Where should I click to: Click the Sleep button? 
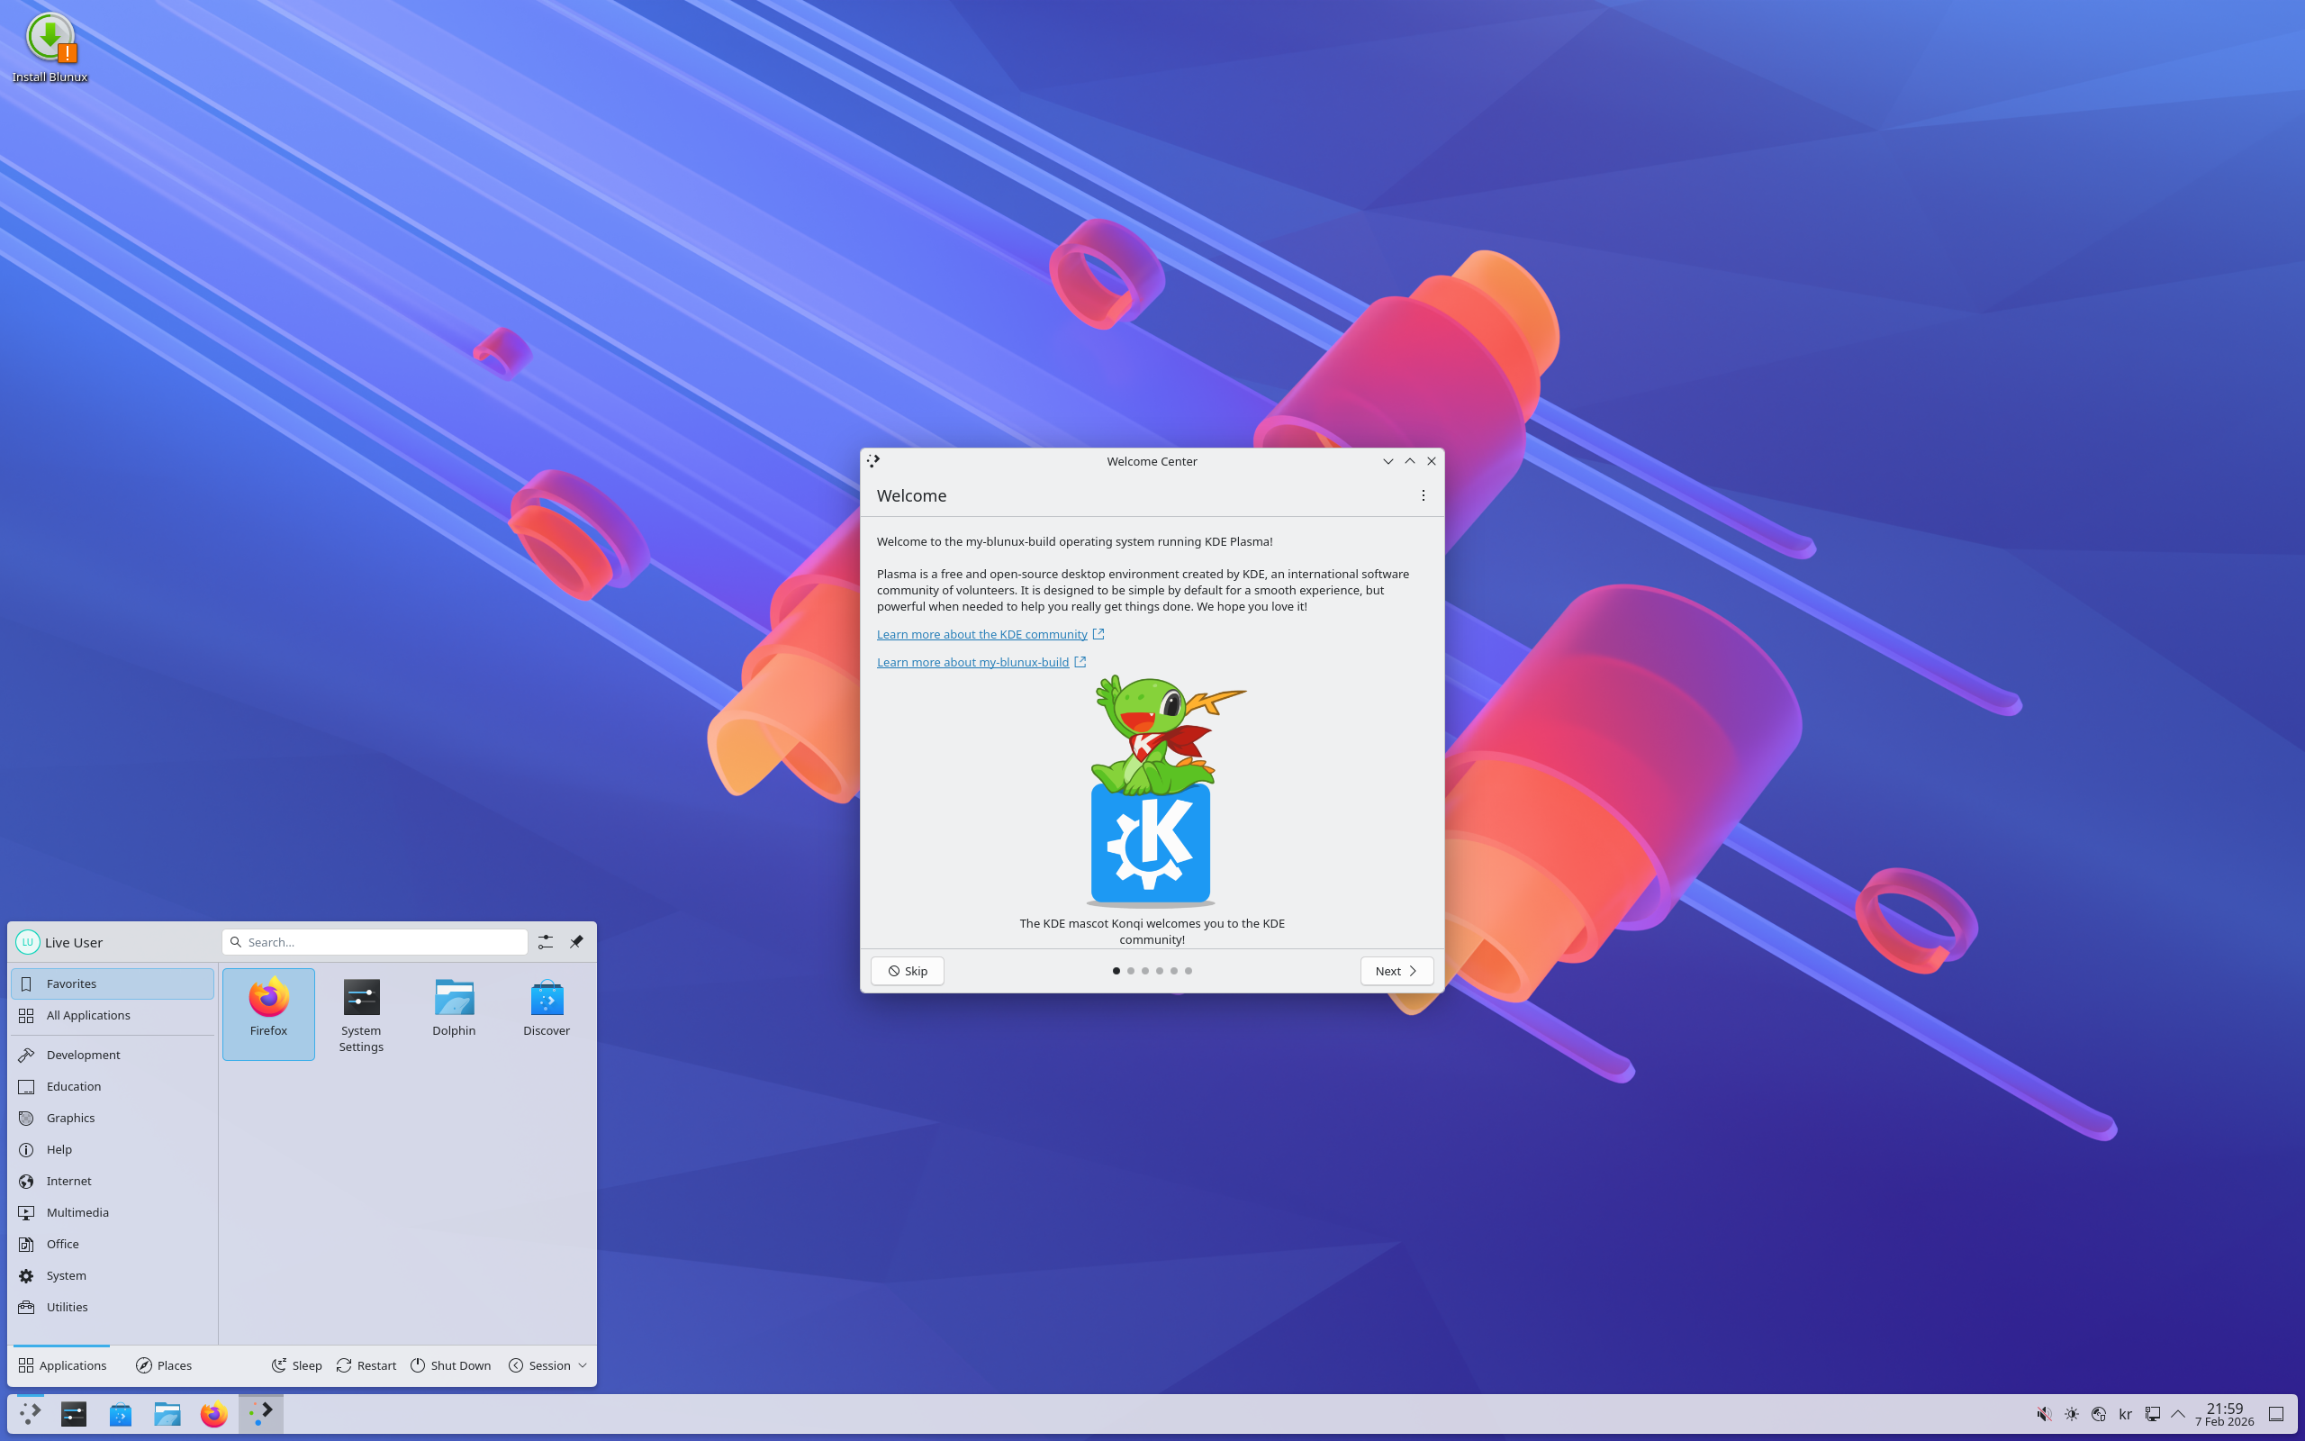[x=296, y=1365]
